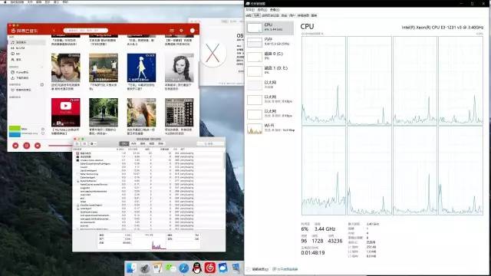Open the View menu in Task Manager
The image size is (491, 276).
coord(275,10)
